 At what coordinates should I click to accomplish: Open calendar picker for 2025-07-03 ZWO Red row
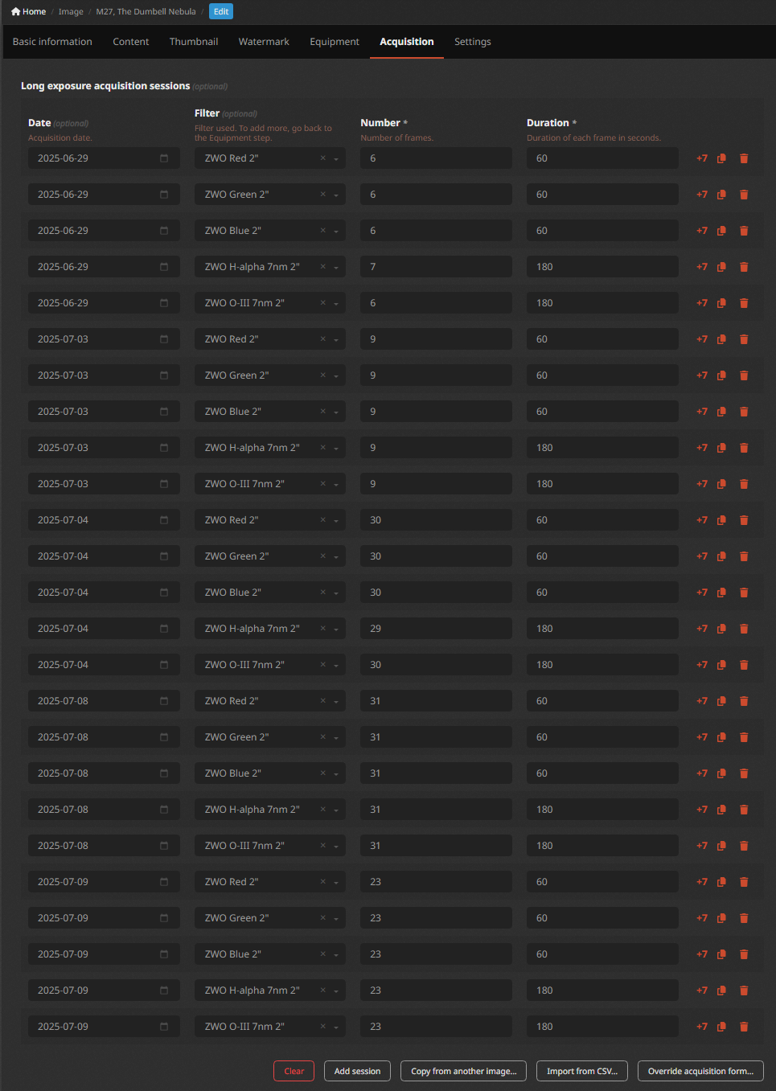click(x=164, y=339)
